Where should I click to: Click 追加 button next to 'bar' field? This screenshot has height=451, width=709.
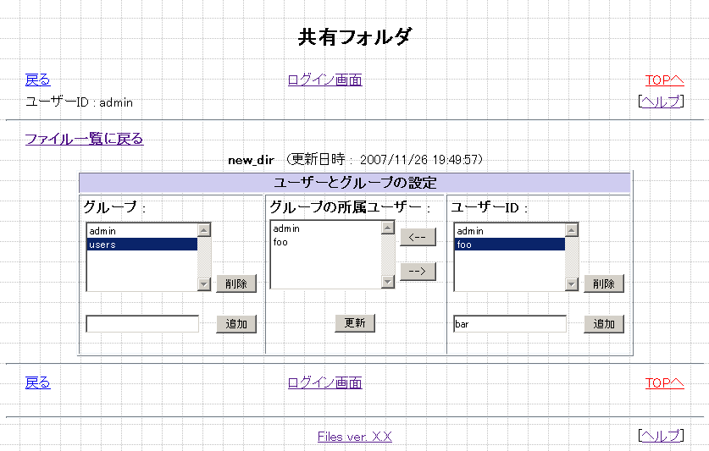click(604, 324)
